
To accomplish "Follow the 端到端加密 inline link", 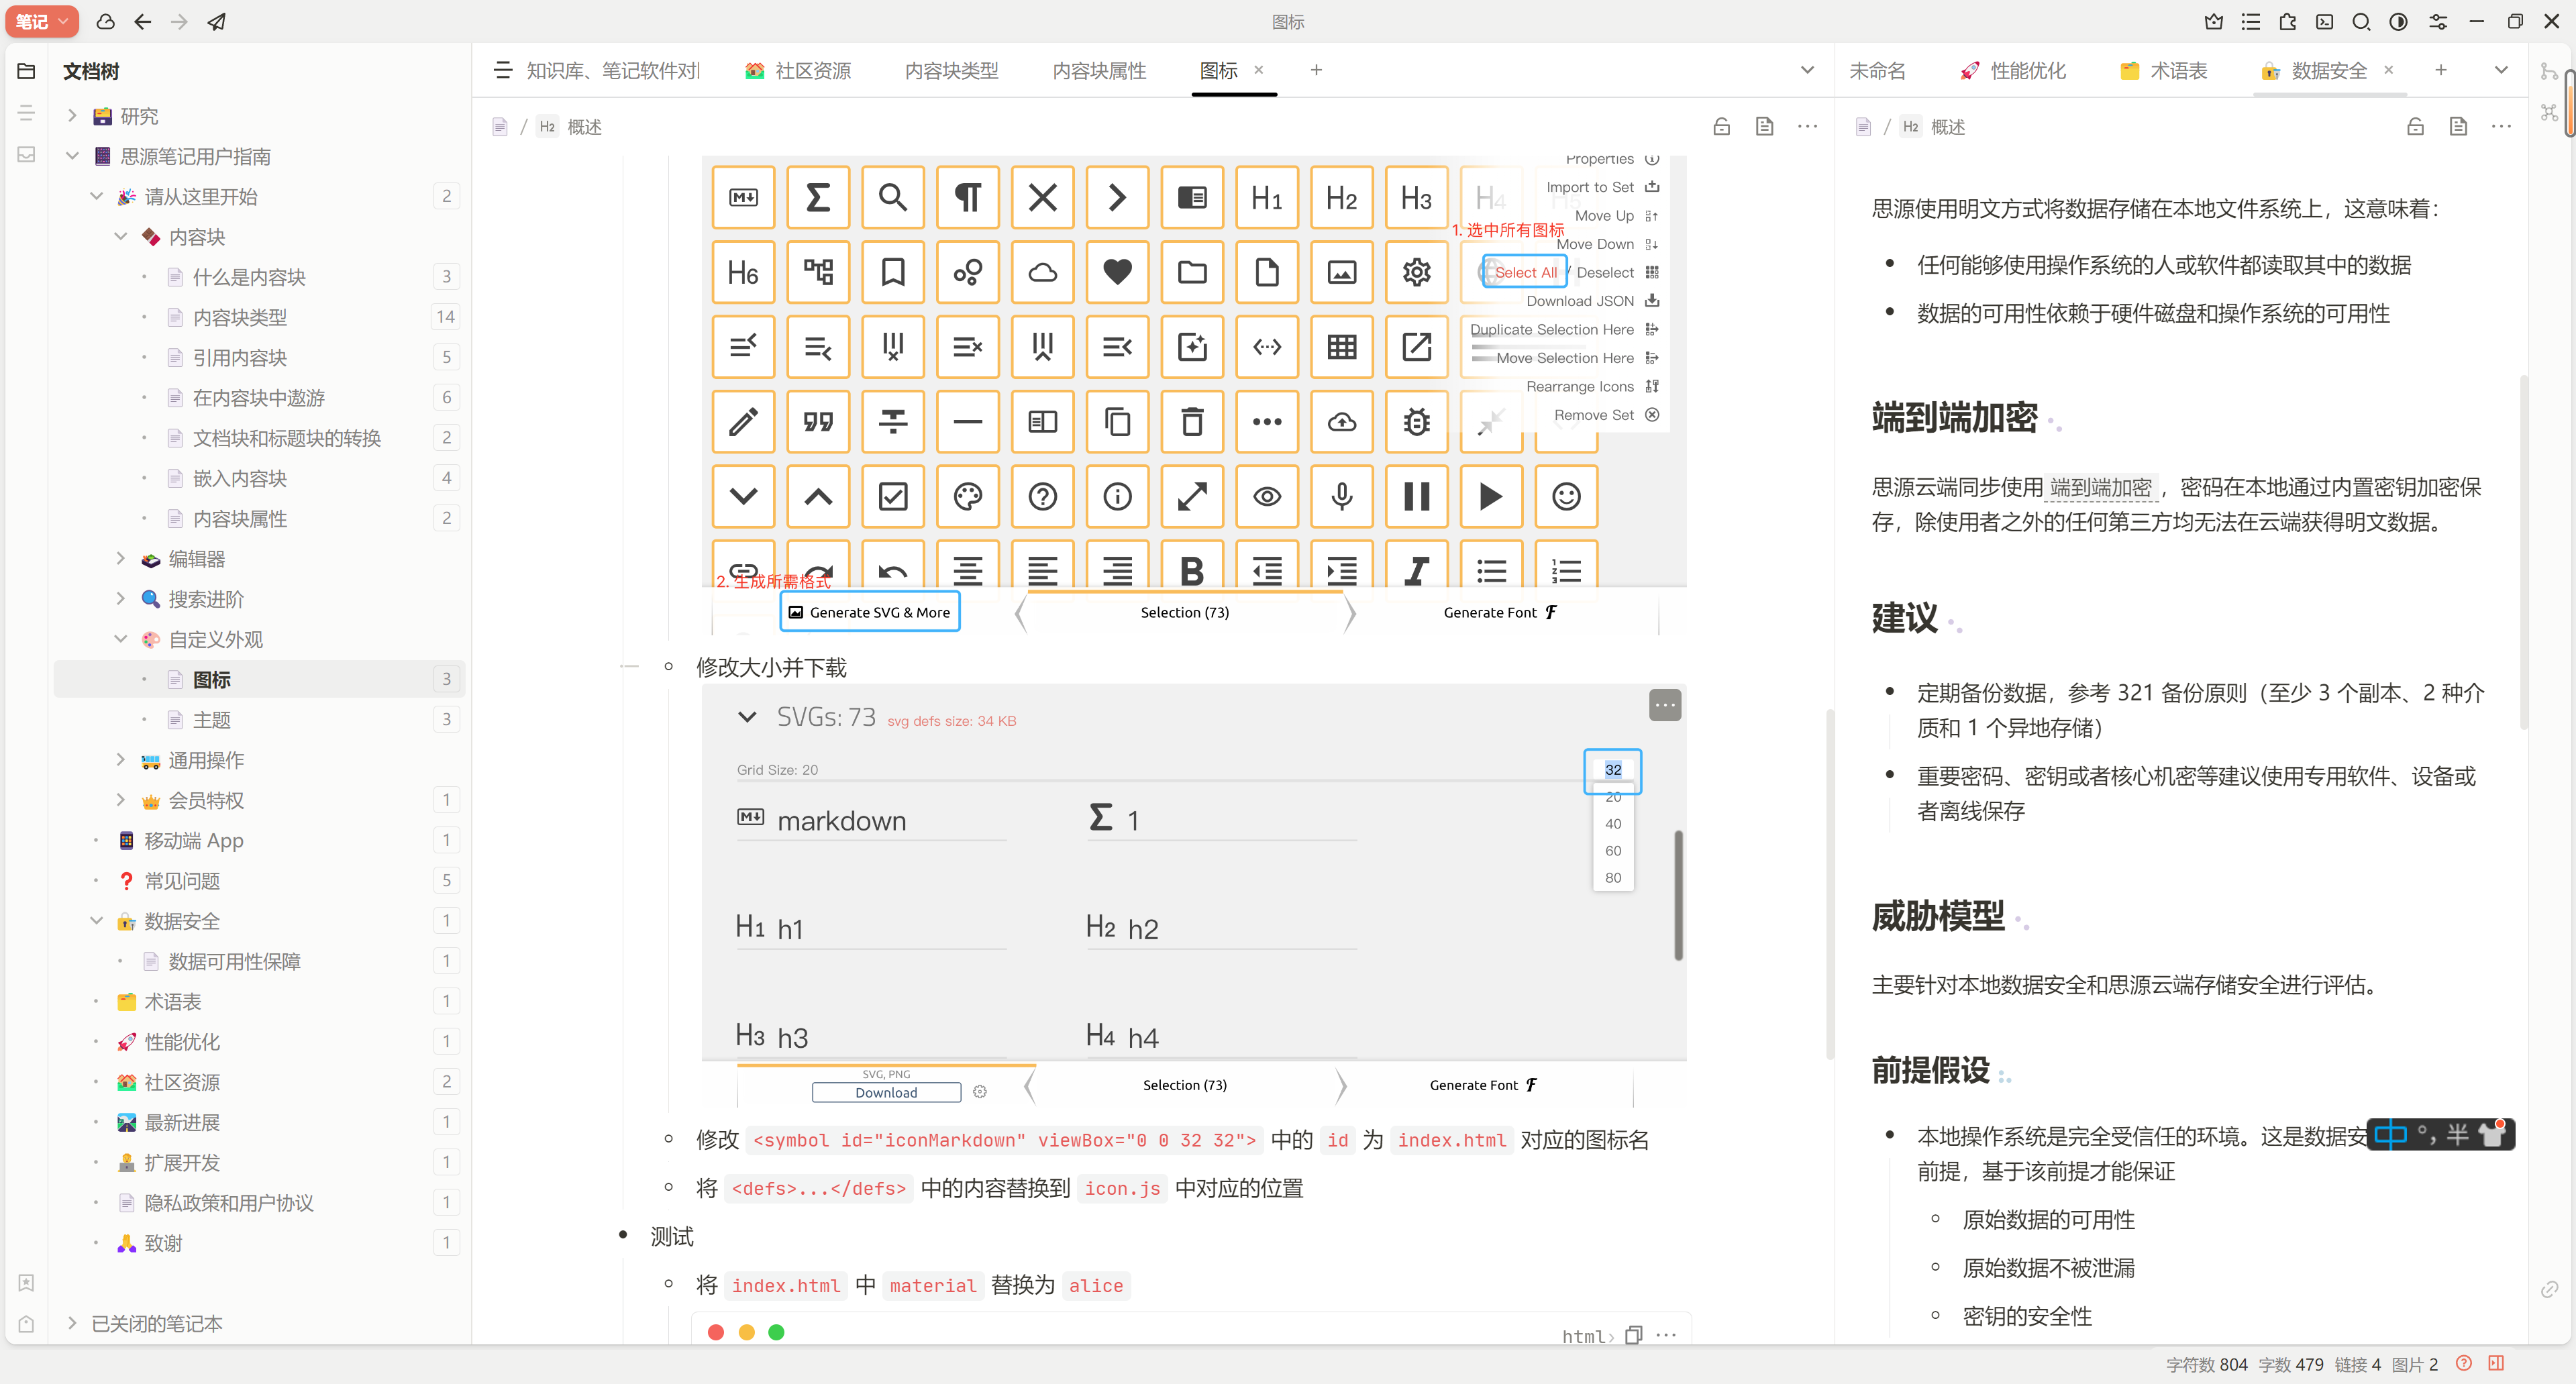I will [2100, 488].
